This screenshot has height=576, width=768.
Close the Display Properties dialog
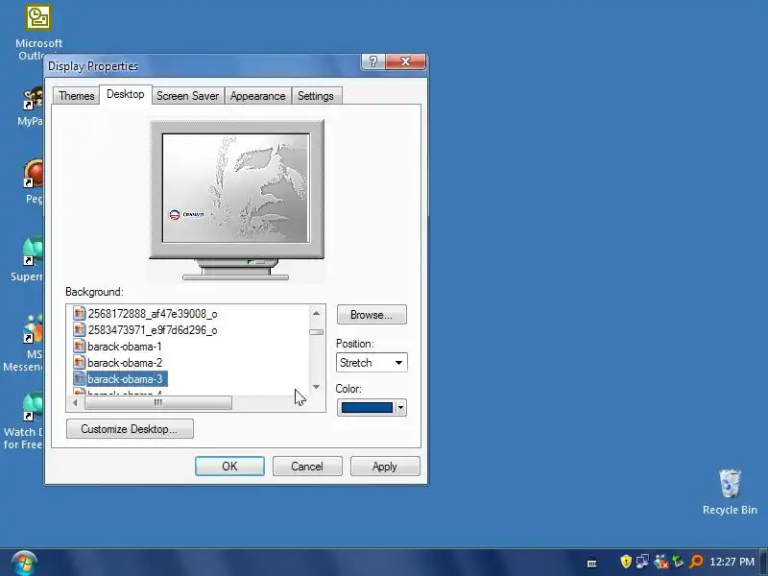coord(405,61)
